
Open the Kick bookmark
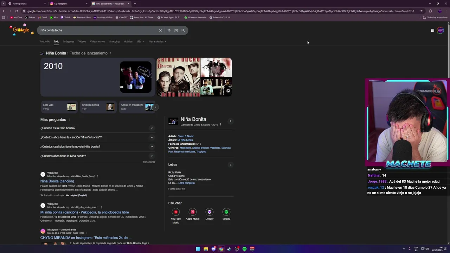[x=54, y=17]
